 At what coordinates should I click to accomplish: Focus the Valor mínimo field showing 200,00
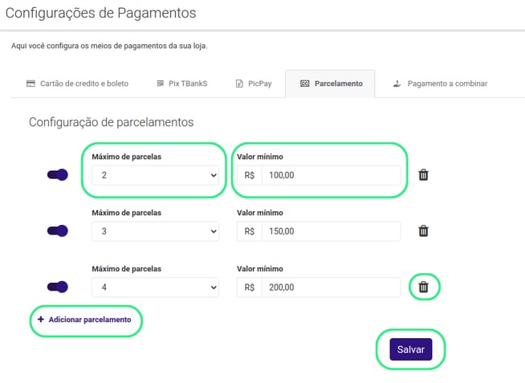[x=330, y=287]
